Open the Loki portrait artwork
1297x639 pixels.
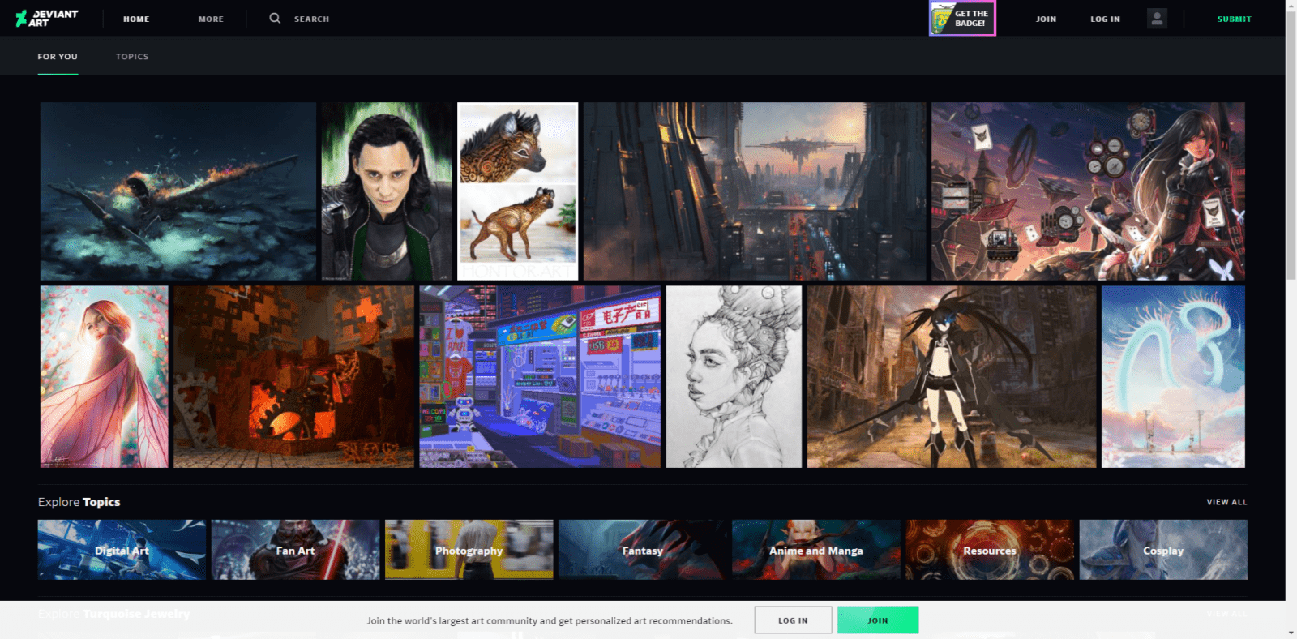pyautogui.click(x=387, y=191)
